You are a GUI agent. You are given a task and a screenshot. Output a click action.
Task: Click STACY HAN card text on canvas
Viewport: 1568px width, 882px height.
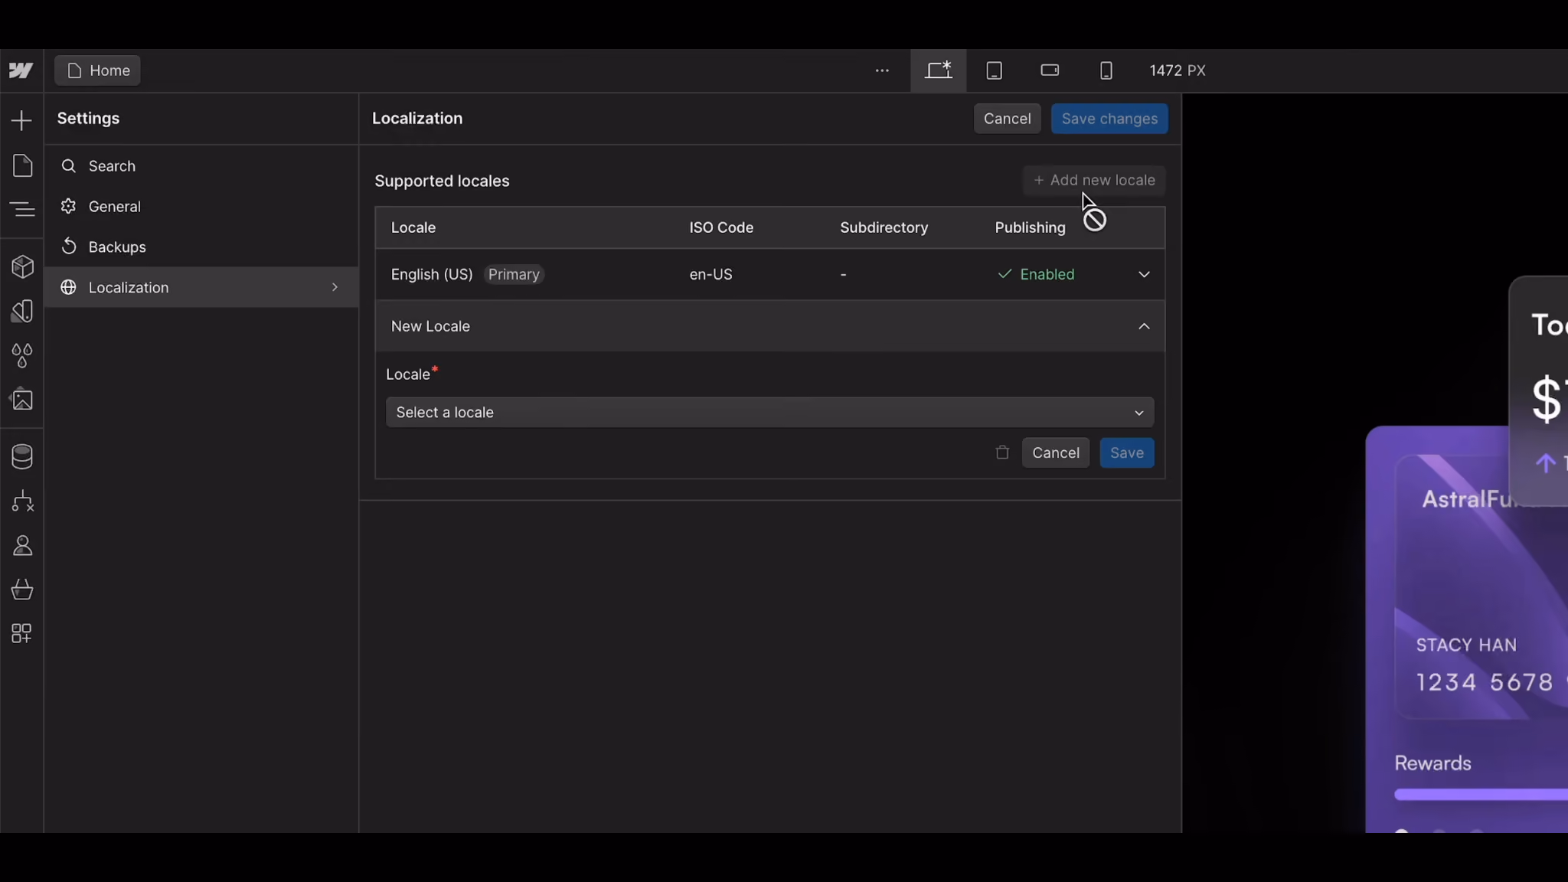(x=1466, y=645)
